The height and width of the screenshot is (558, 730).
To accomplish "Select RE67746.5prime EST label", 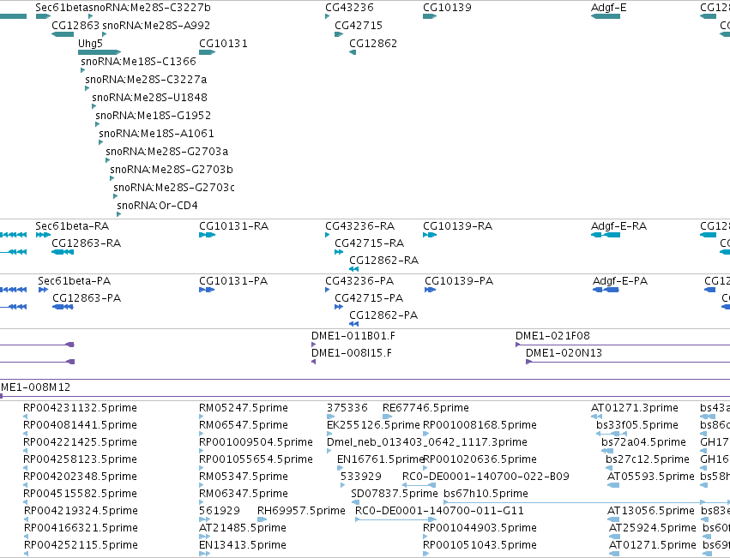I will tap(425, 408).
